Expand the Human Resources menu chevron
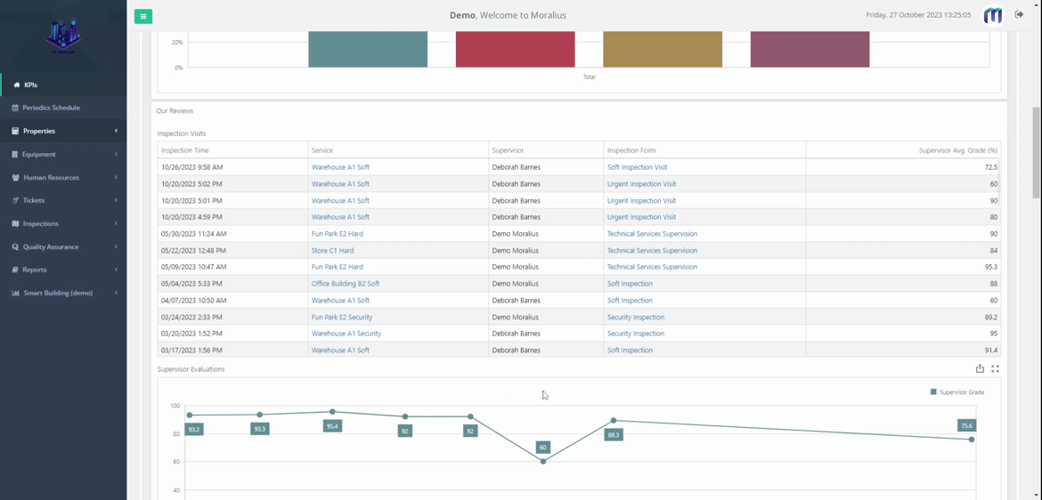 click(x=116, y=177)
